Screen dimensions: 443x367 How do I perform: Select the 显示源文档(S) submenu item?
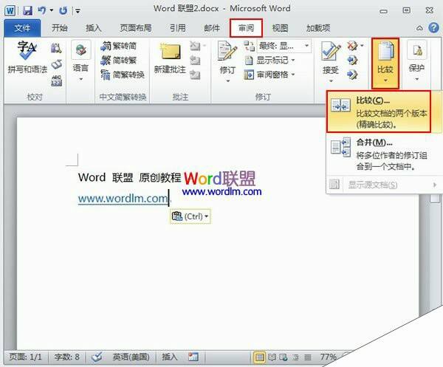(x=384, y=185)
